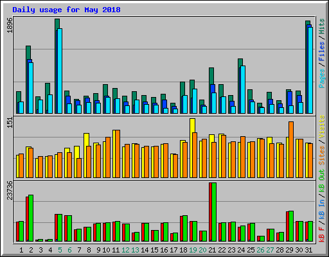Click the 'Sites' legend label
Image resolution: width=329 pixels, height=257 pixels.
322,155
